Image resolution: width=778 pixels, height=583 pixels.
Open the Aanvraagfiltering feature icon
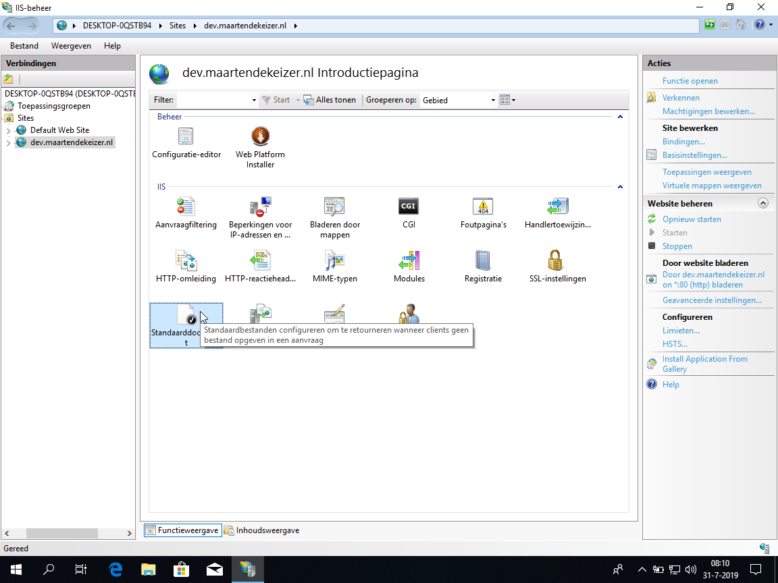point(186,206)
